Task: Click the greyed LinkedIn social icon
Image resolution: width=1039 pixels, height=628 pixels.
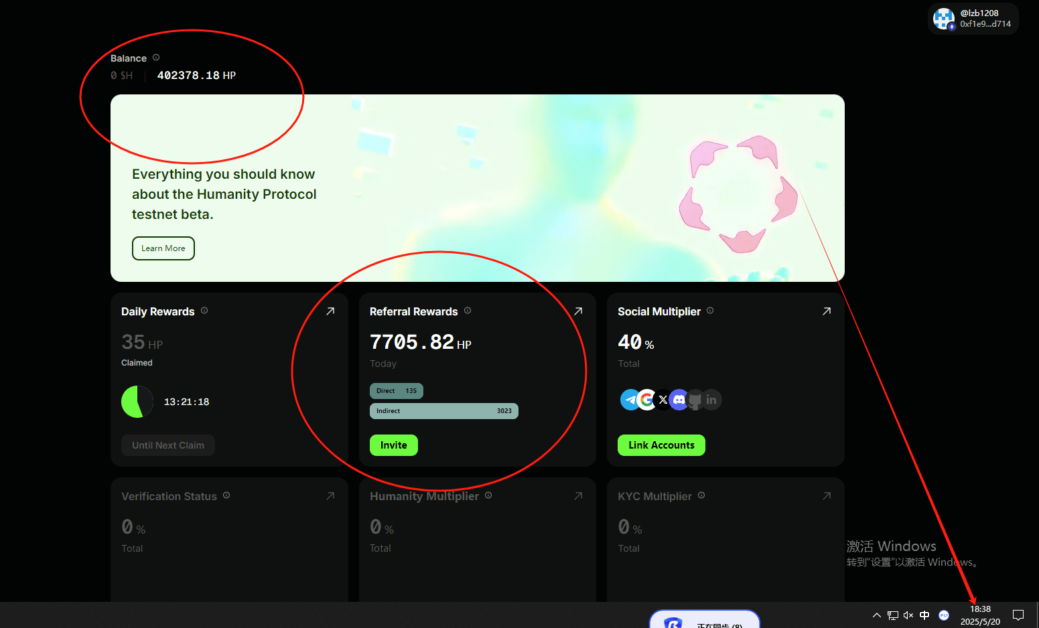Action: click(x=711, y=400)
